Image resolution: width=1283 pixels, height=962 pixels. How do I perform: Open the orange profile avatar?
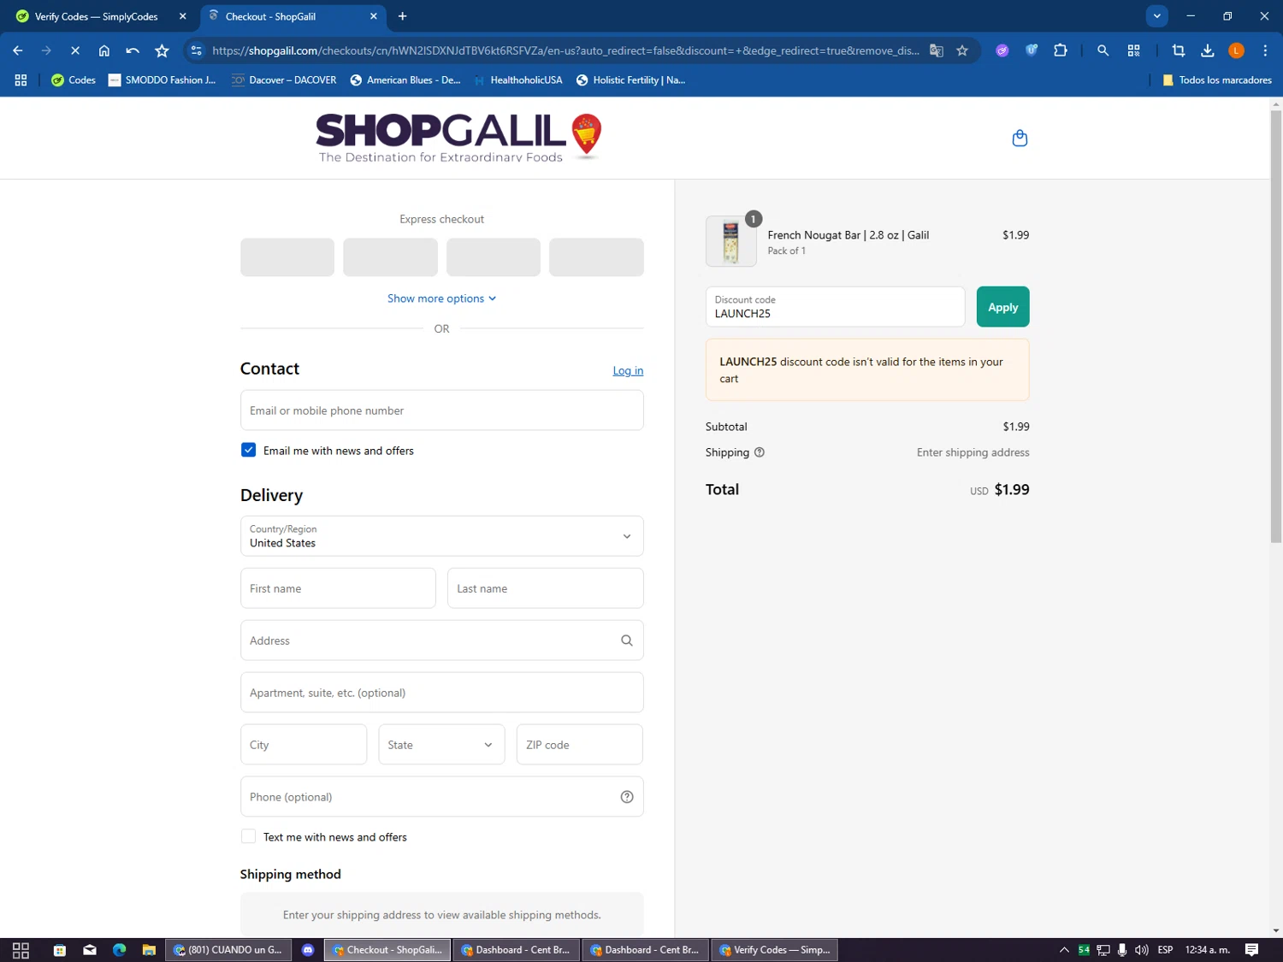1236,50
